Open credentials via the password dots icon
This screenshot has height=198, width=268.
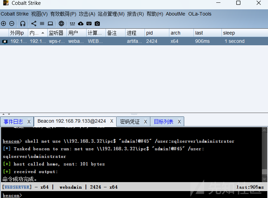(72, 23)
